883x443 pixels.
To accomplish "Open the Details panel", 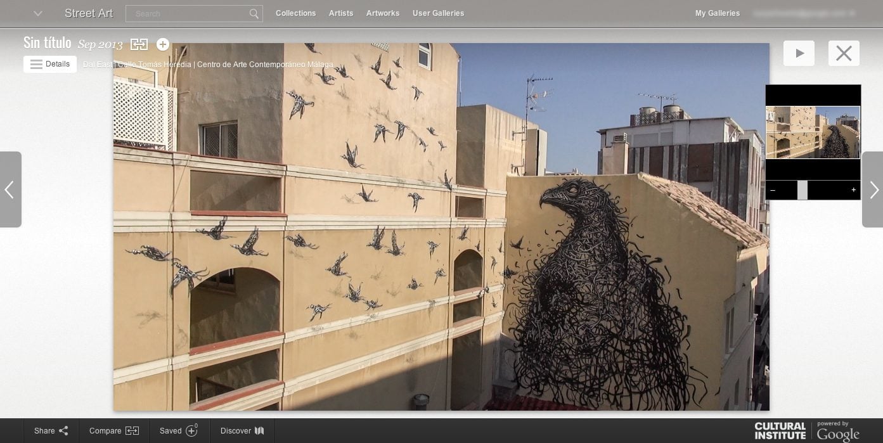I will (50, 64).
